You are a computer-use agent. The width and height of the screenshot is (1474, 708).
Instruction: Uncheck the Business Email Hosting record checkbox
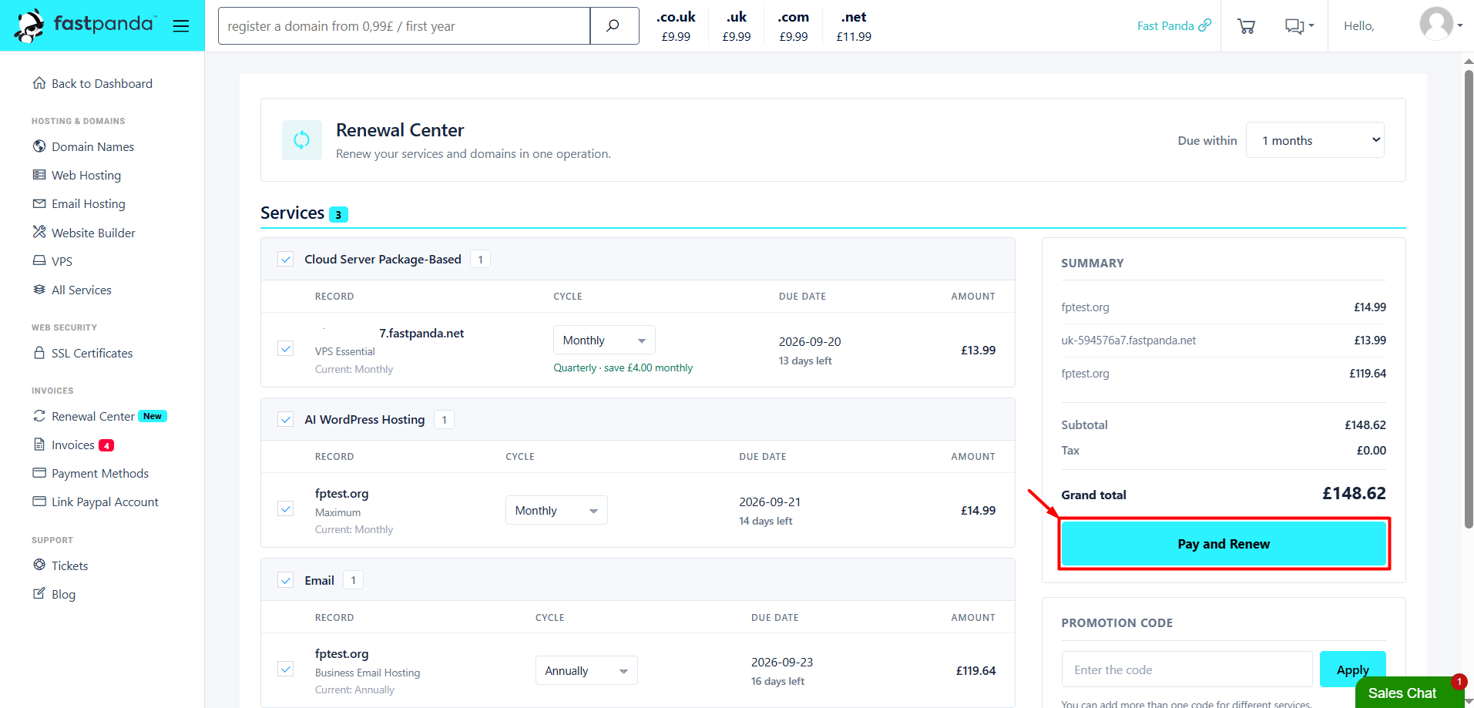pos(286,669)
